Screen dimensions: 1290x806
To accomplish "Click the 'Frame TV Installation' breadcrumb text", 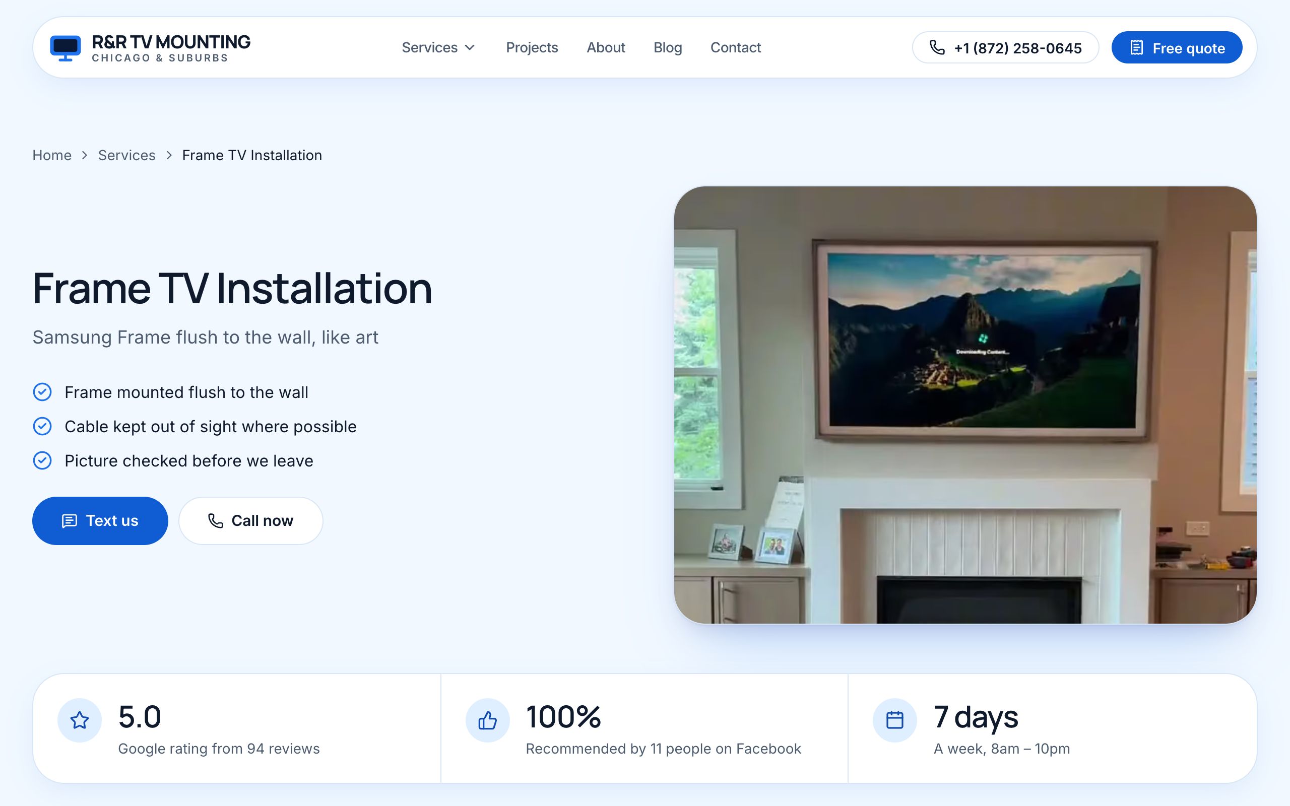I will point(252,155).
